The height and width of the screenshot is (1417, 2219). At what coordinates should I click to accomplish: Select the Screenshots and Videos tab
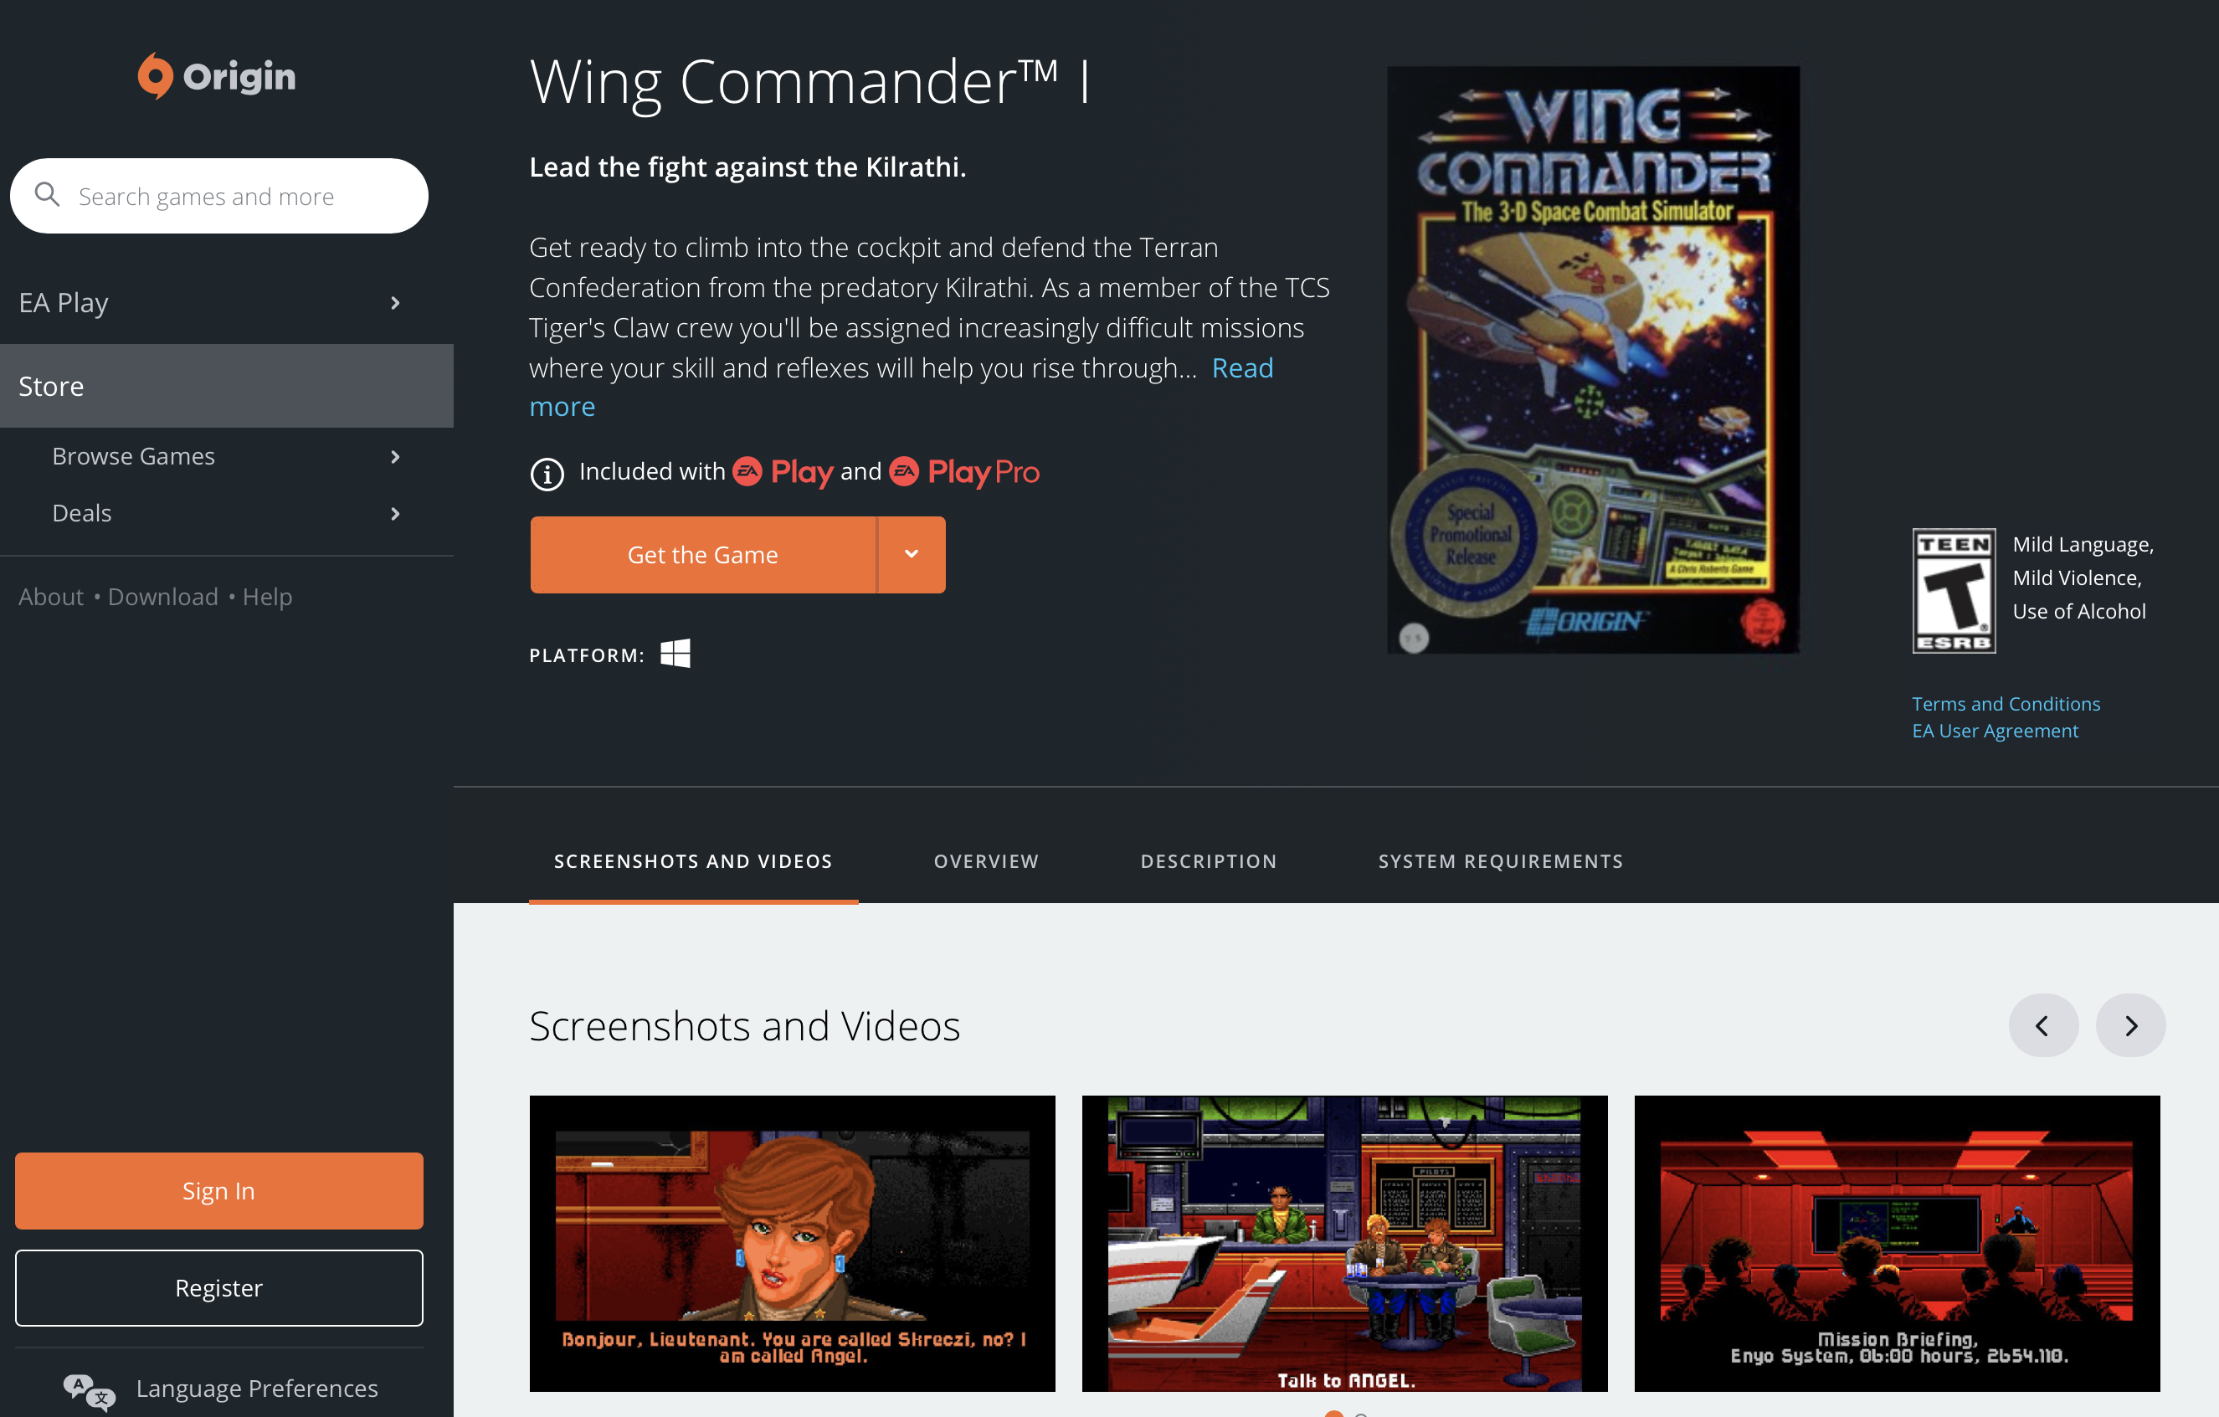(694, 860)
